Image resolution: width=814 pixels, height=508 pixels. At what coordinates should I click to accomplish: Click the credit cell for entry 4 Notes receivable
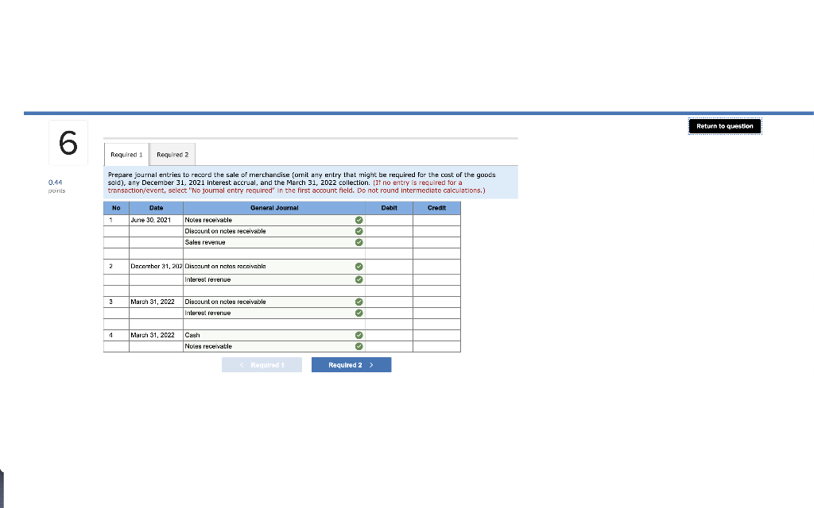[436, 346]
